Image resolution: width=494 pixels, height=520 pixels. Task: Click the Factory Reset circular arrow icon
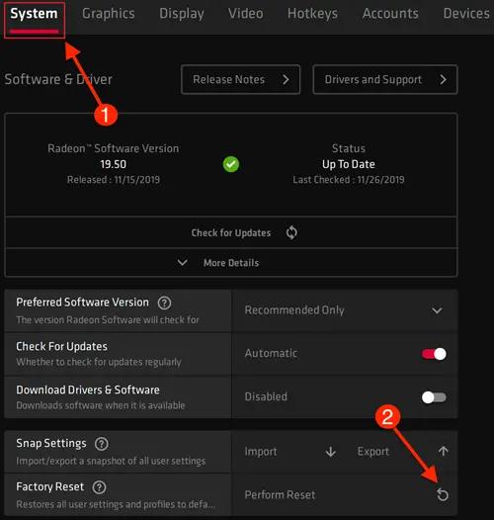pyautogui.click(x=443, y=495)
